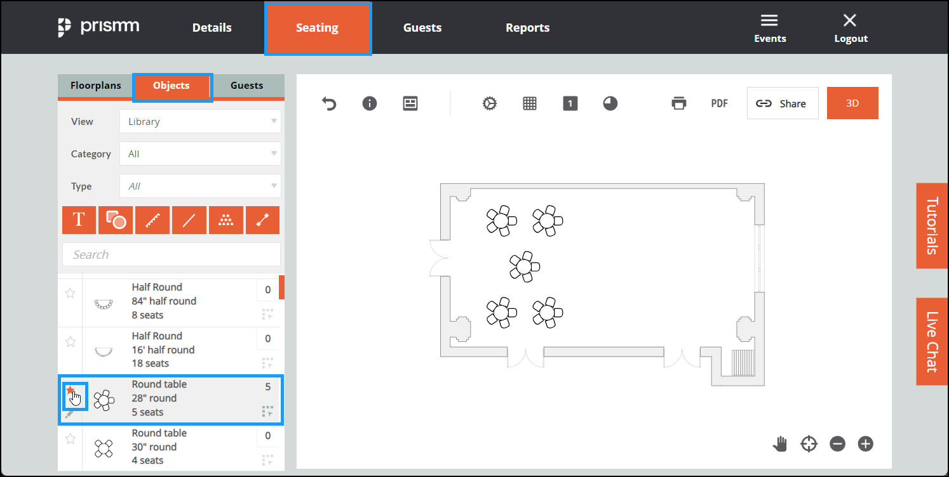Click the pie chart icon
Screen dimensions: 949x477
pyautogui.click(x=610, y=103)
